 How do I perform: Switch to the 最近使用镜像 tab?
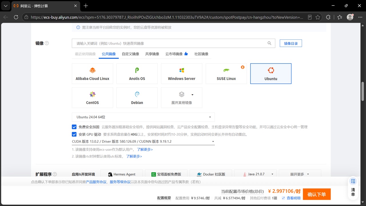(x=85, y=54)
